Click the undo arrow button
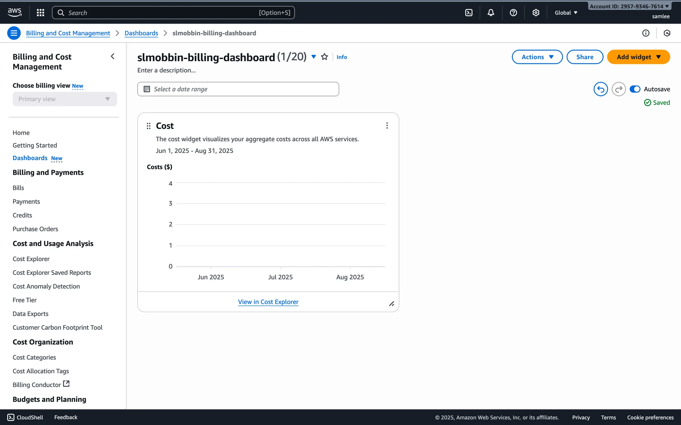 [600, 89]
